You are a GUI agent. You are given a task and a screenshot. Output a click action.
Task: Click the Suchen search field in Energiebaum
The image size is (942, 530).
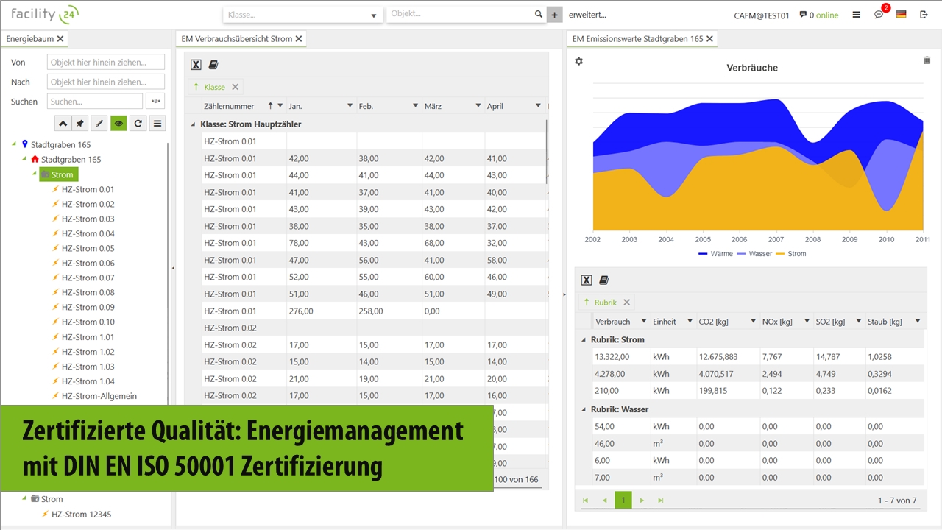click(95, 102)
